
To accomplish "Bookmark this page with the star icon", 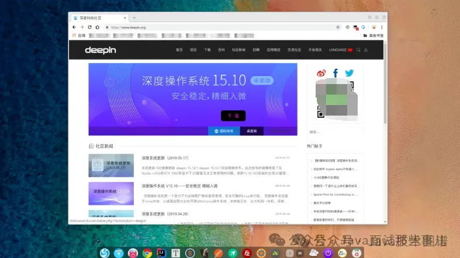I will (x=338, y=27).
